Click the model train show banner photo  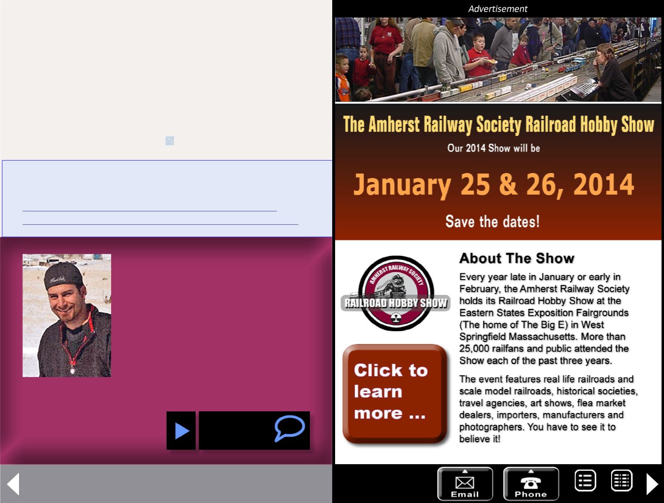pos(498,59)
